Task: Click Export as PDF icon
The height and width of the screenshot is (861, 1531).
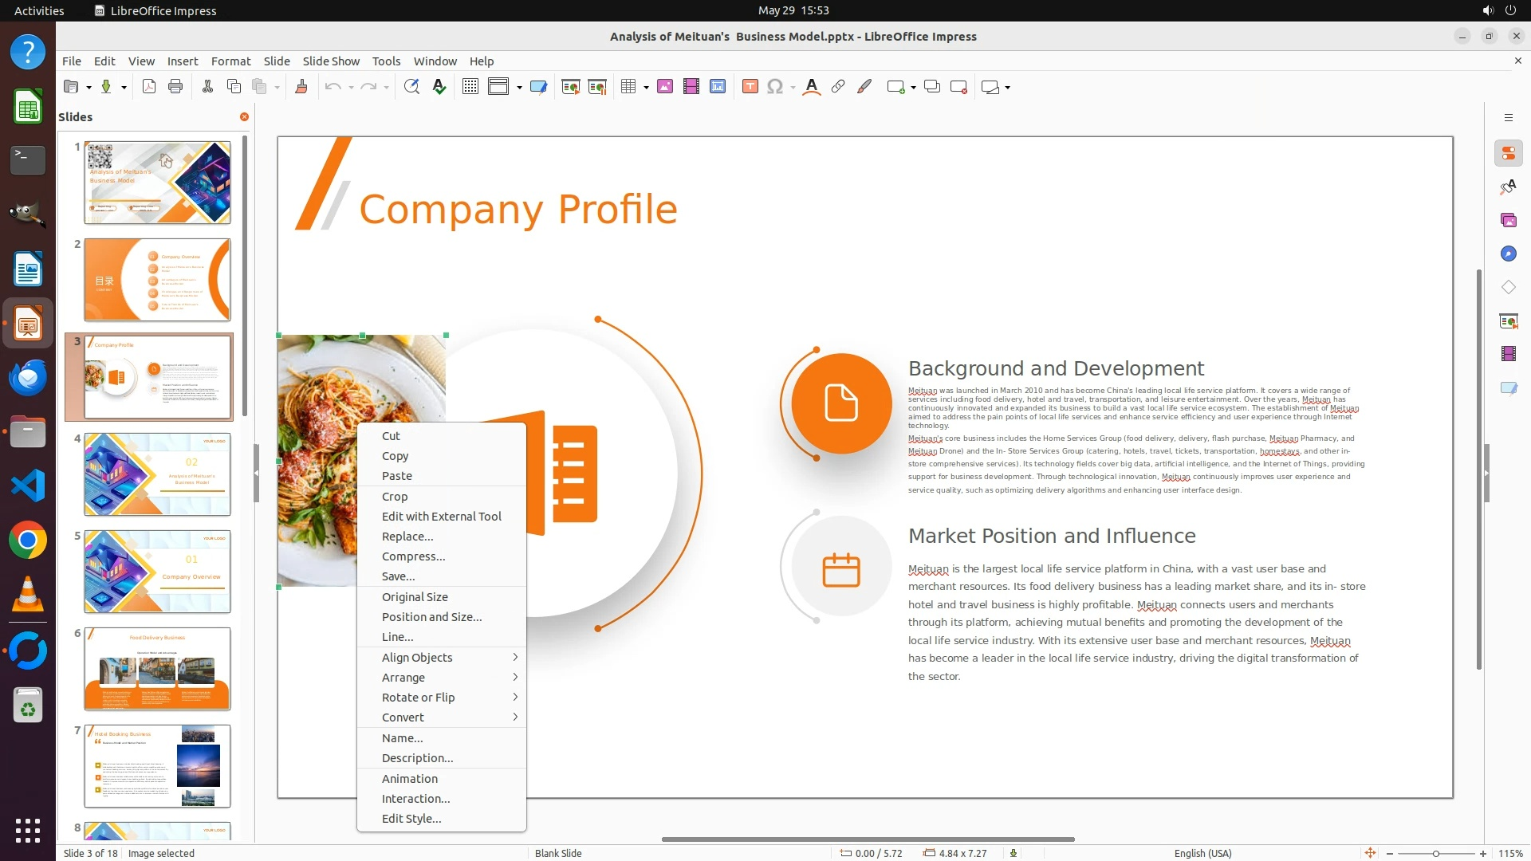Action: [x=149, y=87]
